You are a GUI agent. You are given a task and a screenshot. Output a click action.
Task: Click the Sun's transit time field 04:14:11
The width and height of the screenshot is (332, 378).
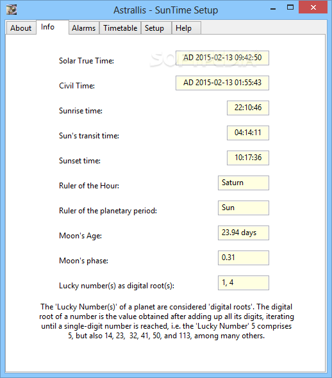click(248, 133)
